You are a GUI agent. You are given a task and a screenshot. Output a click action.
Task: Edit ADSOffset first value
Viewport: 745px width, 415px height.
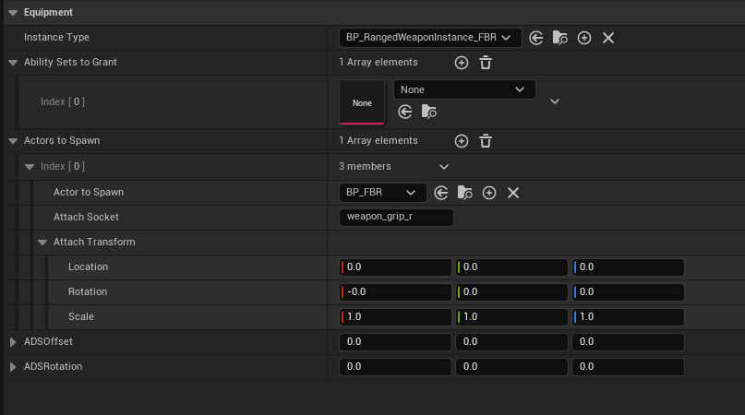click(x=395, y=342)
